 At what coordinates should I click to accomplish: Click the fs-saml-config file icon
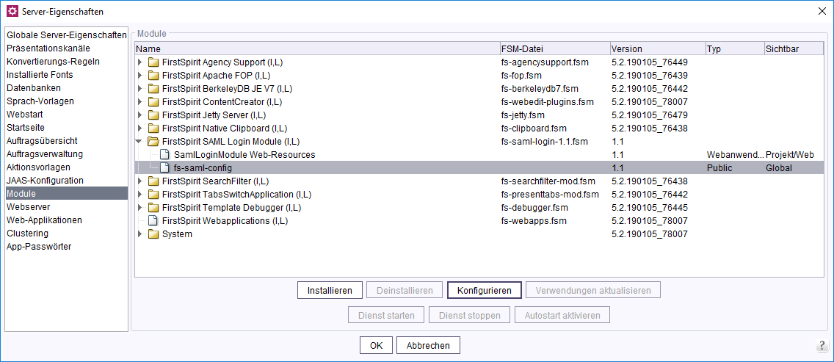165,168
